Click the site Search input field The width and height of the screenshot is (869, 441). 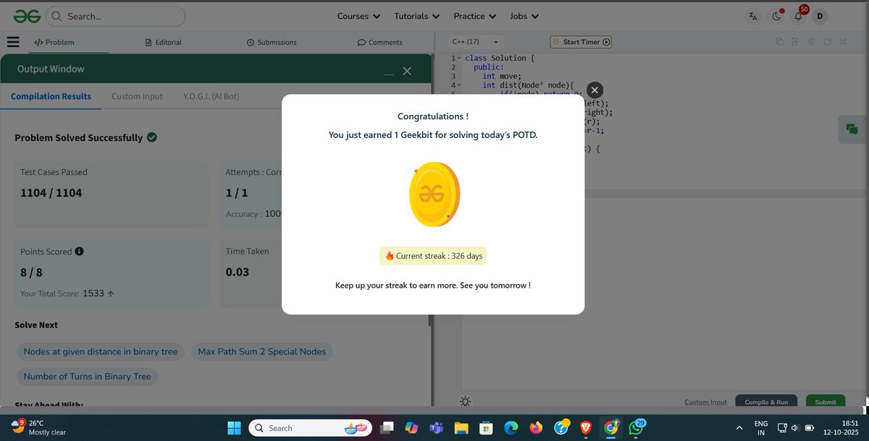[116, 16]
